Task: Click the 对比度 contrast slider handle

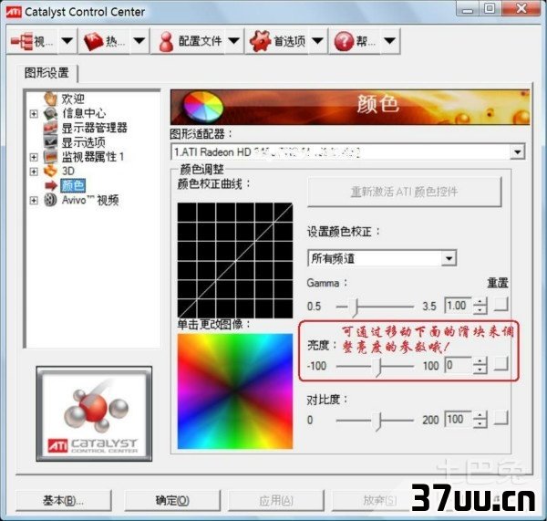Action: coord(378,422)
